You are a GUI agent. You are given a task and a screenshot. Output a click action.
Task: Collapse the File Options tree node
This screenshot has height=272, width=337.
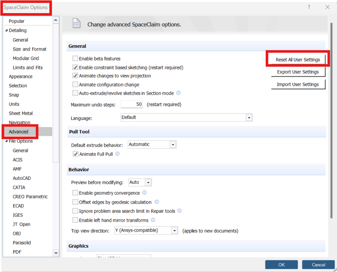pyautogui.click(x=6, y=141)
